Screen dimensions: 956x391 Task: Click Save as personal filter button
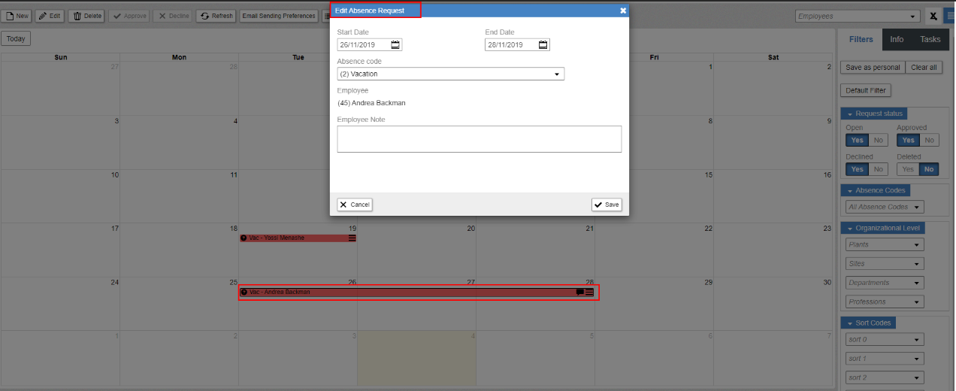click(x=873, y=67)
